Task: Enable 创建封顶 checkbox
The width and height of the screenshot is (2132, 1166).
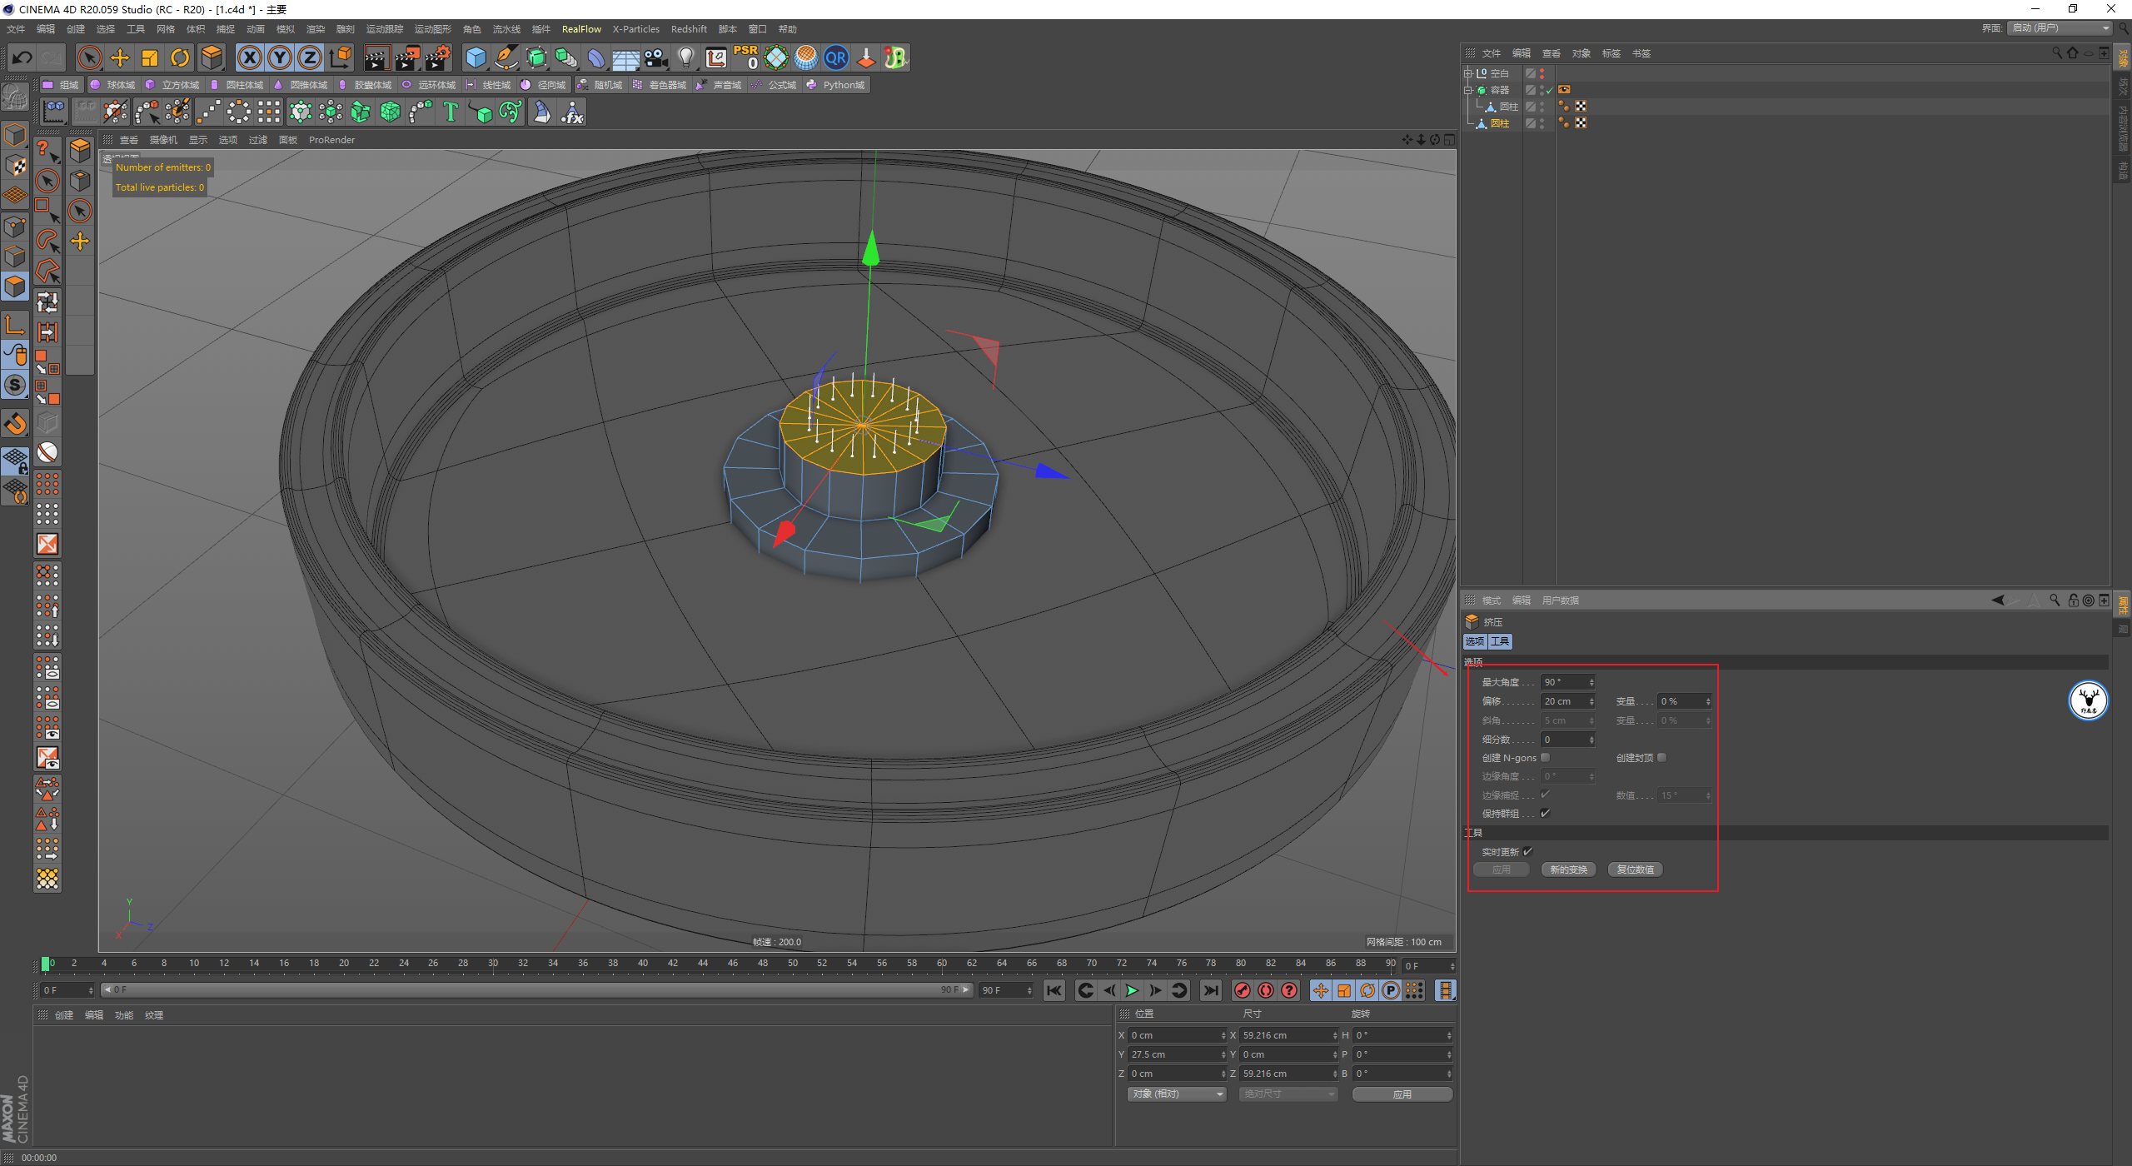Action: 1662,758
